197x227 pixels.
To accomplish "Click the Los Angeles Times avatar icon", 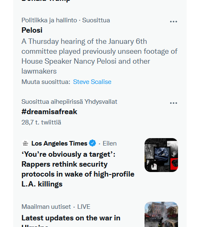I will (x=25, y=143).
